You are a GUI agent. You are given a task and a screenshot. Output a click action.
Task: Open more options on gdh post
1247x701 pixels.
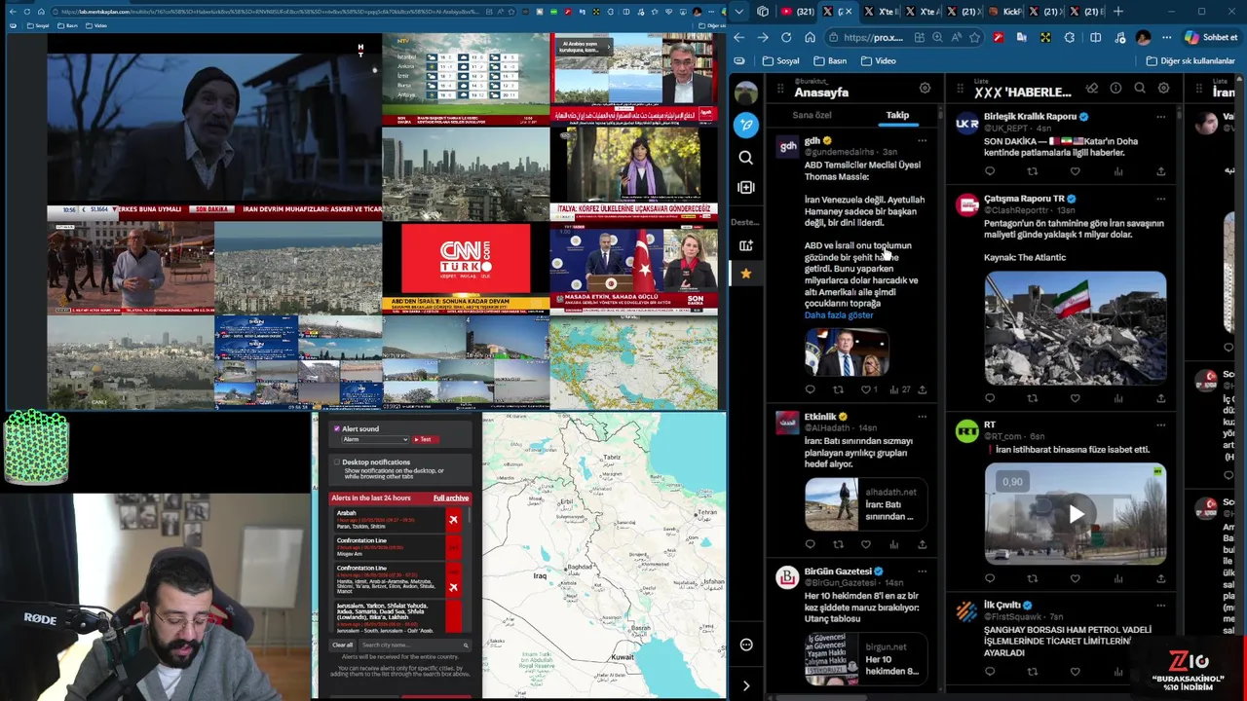922,141
